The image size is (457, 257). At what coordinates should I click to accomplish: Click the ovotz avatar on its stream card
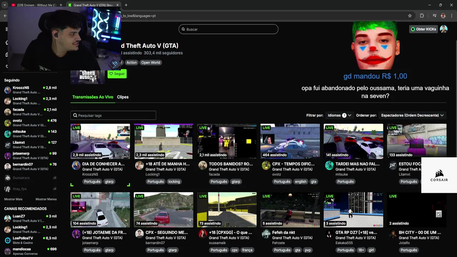pyautogui.click(x=266, y=165)
